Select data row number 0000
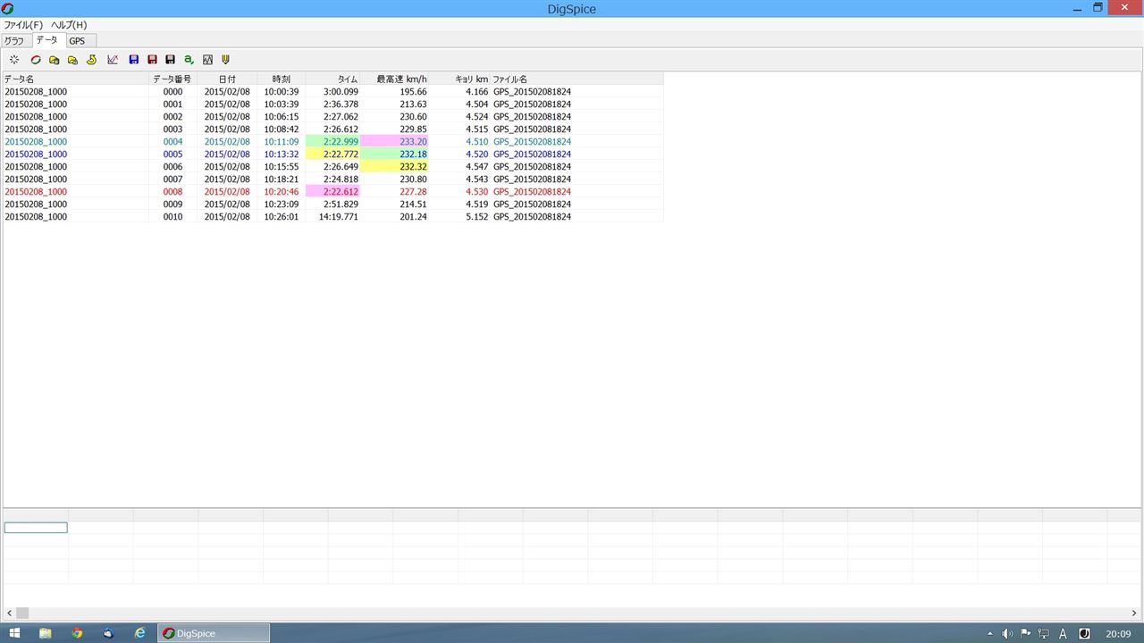This screenshot has width=1144, height=643. coord(172,92)
